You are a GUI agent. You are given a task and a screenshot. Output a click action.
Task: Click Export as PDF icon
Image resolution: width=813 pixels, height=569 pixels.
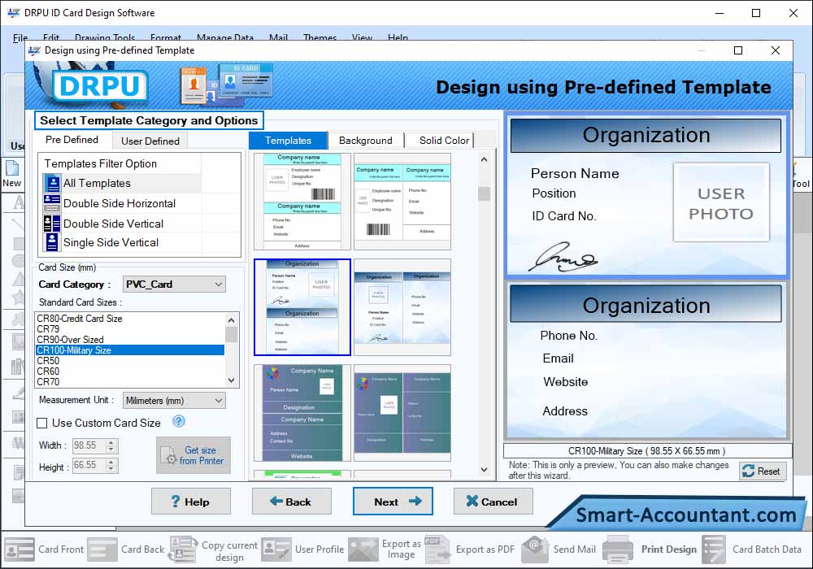click(437, 549)
